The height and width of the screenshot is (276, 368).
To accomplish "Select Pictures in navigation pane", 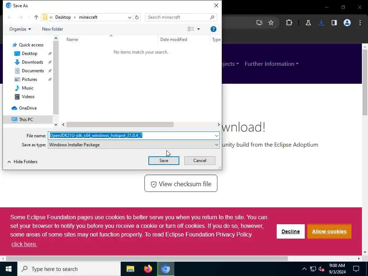I will [x=29, y=79].
